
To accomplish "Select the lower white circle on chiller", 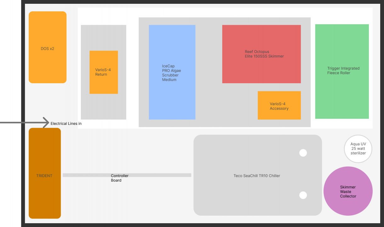I will point(303,195).
